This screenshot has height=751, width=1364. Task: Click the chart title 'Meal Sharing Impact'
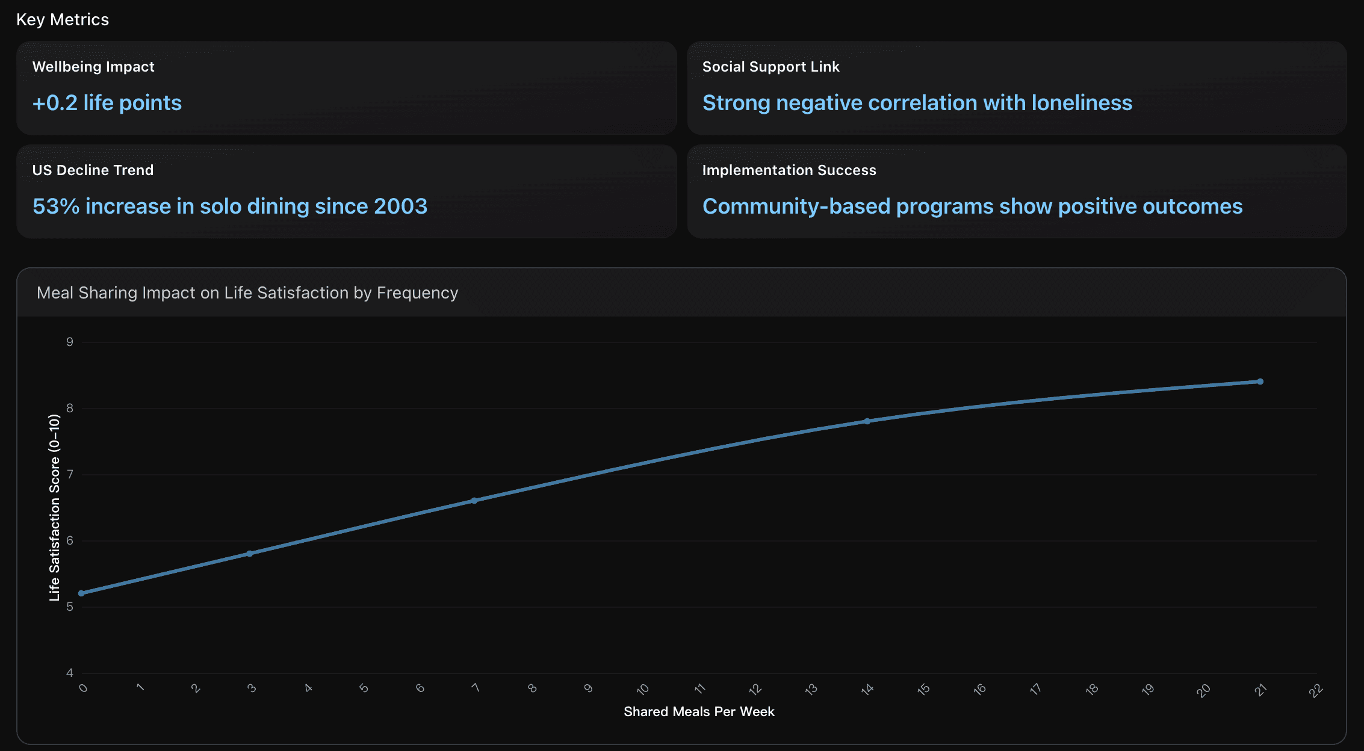247,293
